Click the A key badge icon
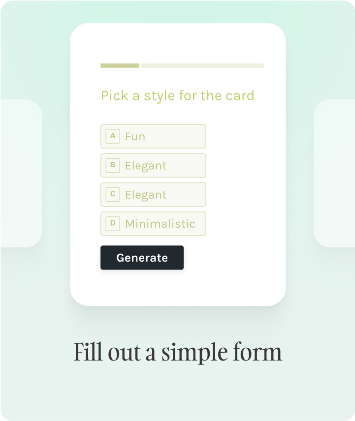The image size is (355, 421). [113, 136]
